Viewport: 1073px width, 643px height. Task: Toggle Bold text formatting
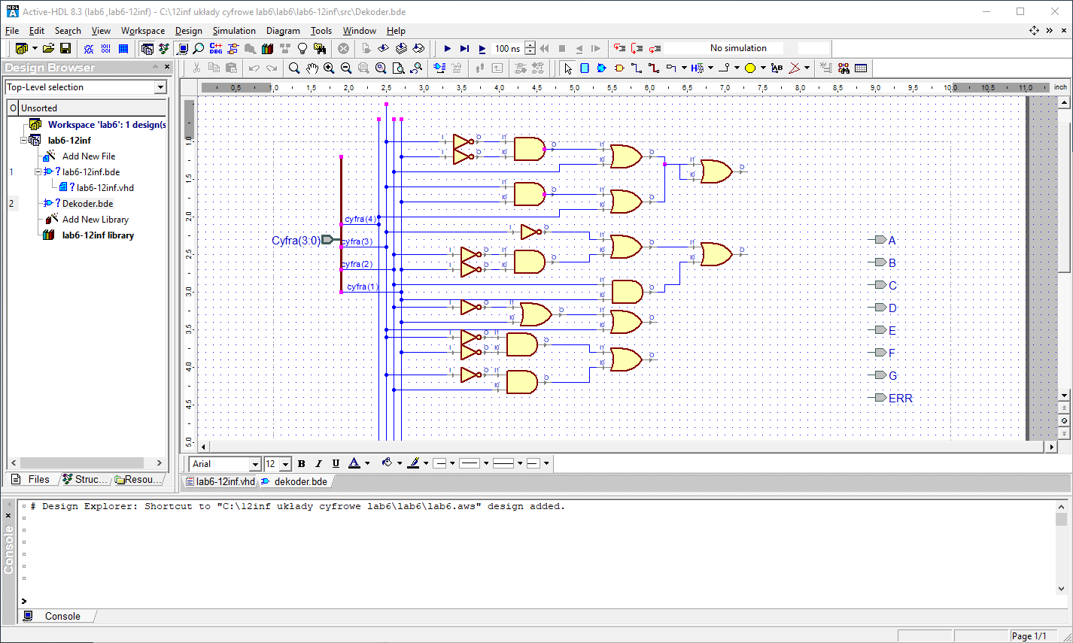[x=302, y=463]
